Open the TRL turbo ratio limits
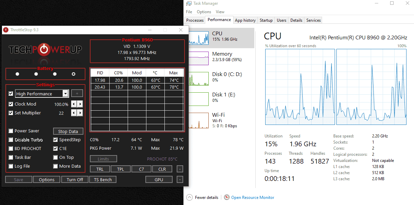 click(x=100, y=169)
